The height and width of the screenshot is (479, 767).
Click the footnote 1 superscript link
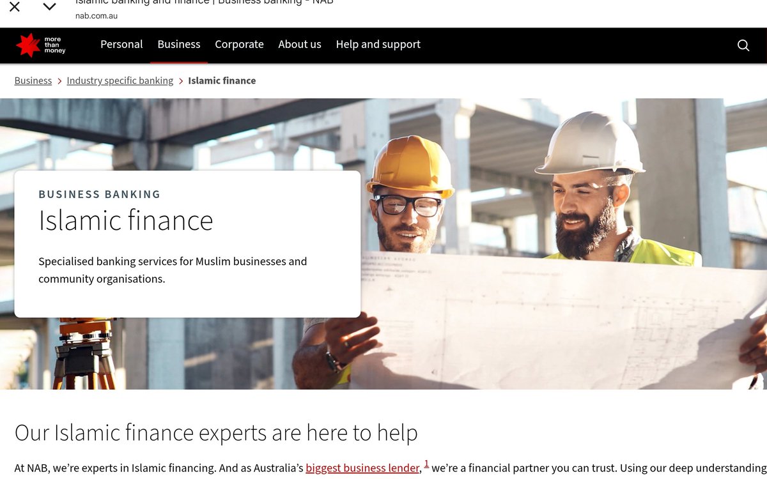(x=426, y=464)
